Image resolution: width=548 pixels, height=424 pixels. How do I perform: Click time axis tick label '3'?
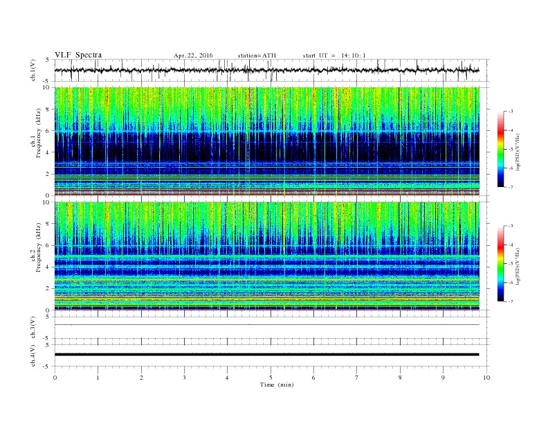click(184, 378)
